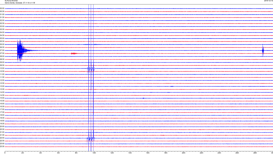Click the 4m tick label on the axis
The width and height of the screenshot is (273, 154).
(41, 153)
